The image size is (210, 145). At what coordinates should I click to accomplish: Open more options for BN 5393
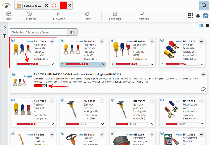[x=52, y=134]
